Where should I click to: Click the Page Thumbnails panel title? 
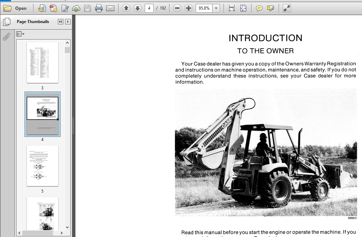pyautogui.click(x=33, y=22)
